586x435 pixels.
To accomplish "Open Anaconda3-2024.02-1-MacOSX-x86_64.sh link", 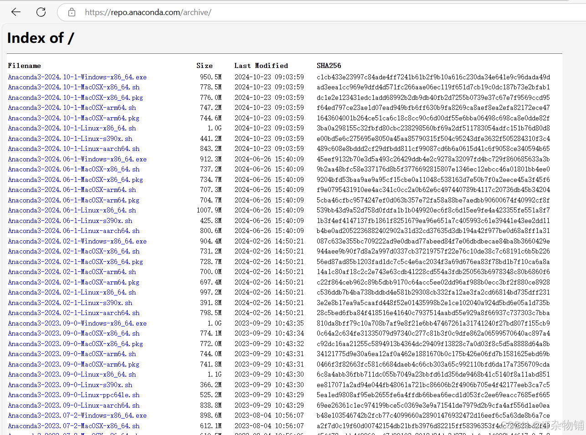I will pyautogui.click(x=74, y=251).
